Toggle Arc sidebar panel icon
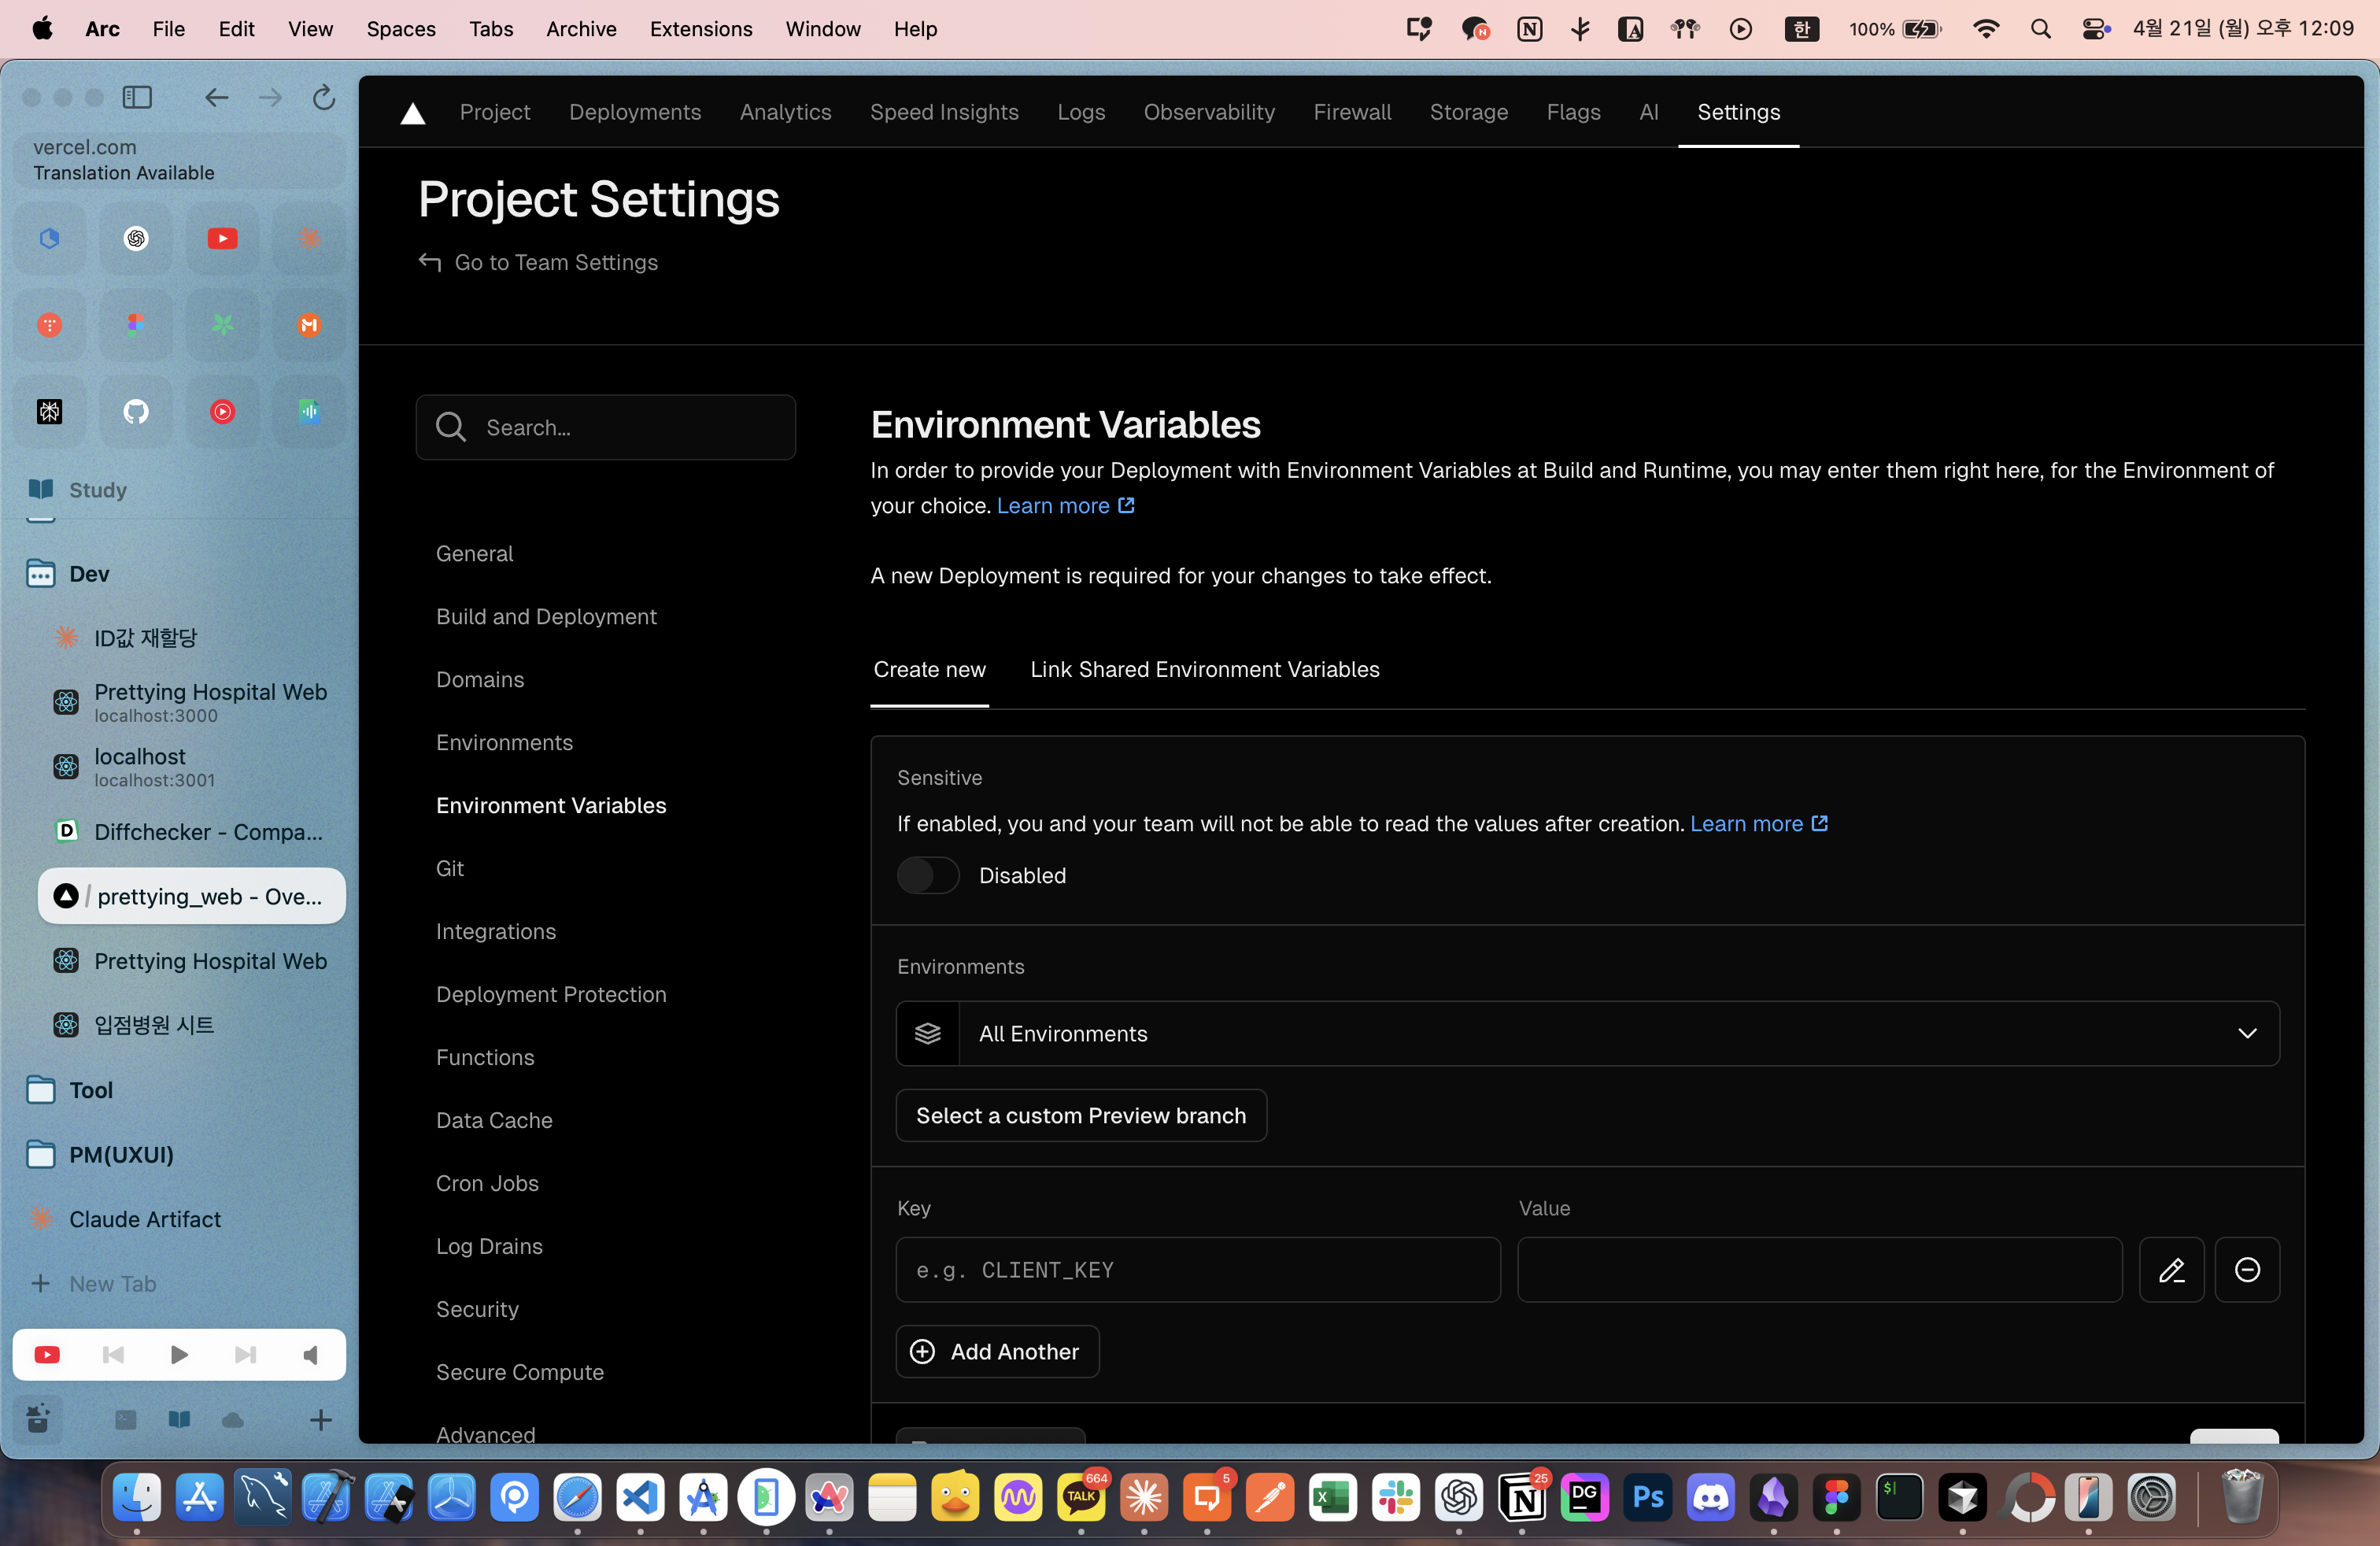 [137, 97]
